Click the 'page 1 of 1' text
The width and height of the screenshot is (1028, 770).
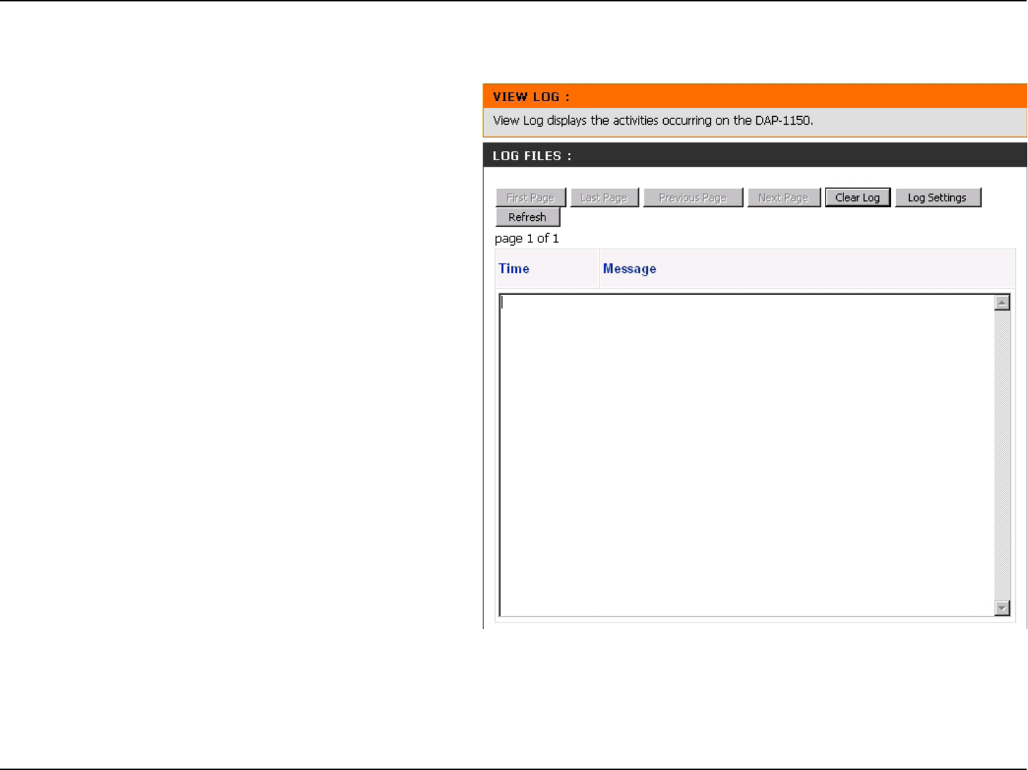click(x=527, y=239)
